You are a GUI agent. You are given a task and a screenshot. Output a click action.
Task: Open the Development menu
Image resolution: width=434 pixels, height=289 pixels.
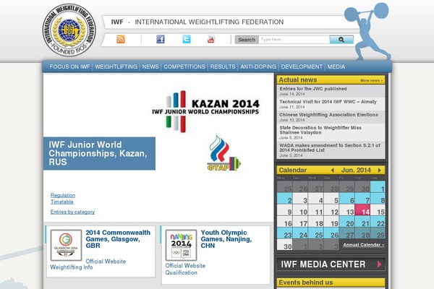[x=302, y=66]
